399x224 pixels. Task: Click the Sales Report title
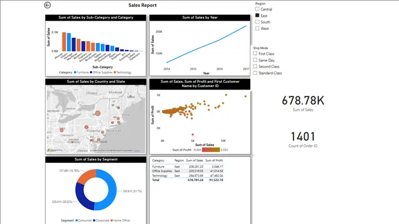143,5
